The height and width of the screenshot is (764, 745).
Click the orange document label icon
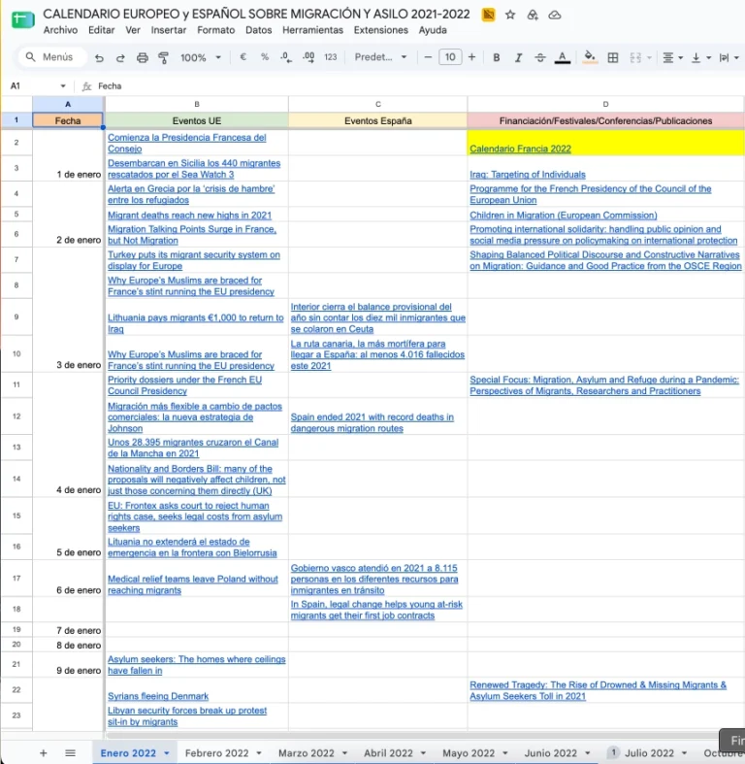click(488, 15)
